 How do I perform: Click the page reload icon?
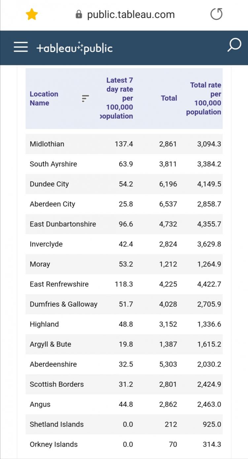tap(216, 14)
